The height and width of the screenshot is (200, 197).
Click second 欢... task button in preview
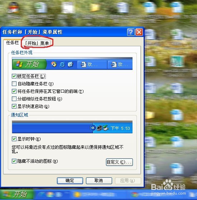(x=120, y=65)
